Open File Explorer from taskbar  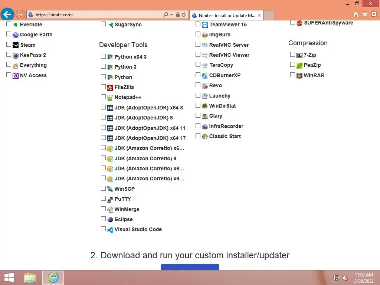[30, 278]
